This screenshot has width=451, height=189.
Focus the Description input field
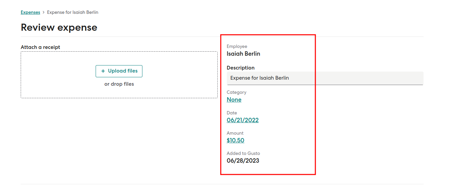325,78
